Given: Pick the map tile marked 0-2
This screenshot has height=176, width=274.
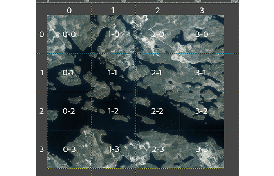Looking at the screenshot, I should (69, 111).
